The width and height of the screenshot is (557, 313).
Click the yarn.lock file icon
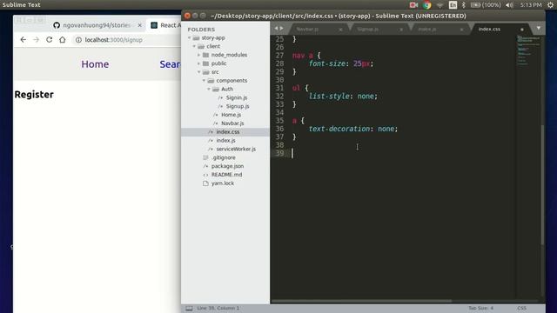pyautogui.click(x=205, y=183)
